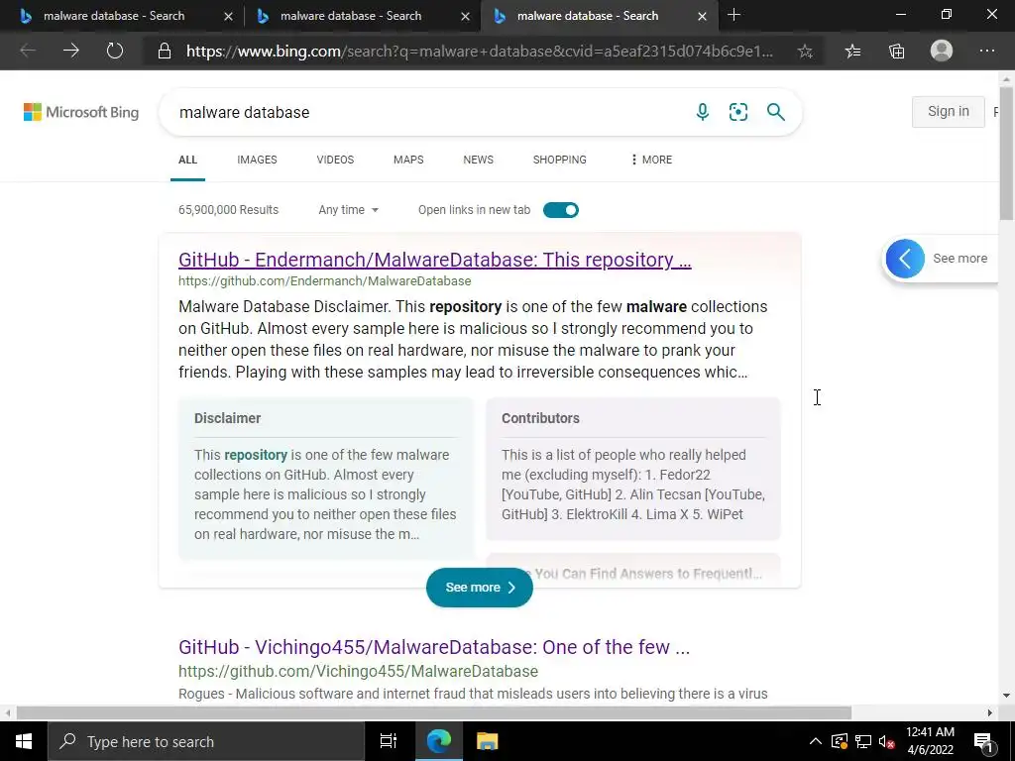Select the ALL results tab

coord(187,160)
